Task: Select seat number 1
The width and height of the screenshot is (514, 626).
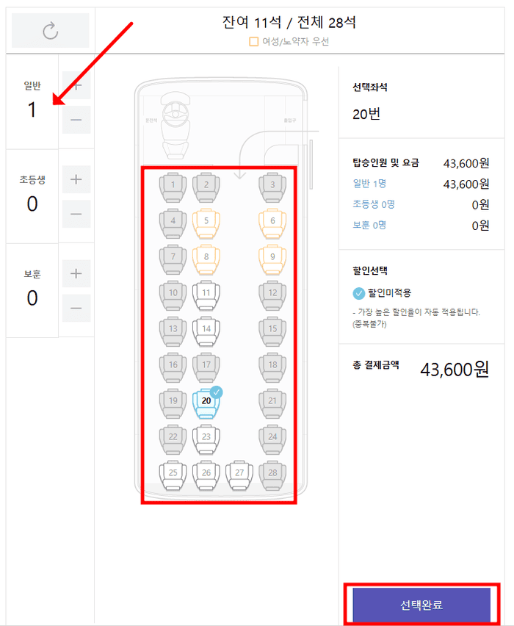Action: tap(172, 185)
